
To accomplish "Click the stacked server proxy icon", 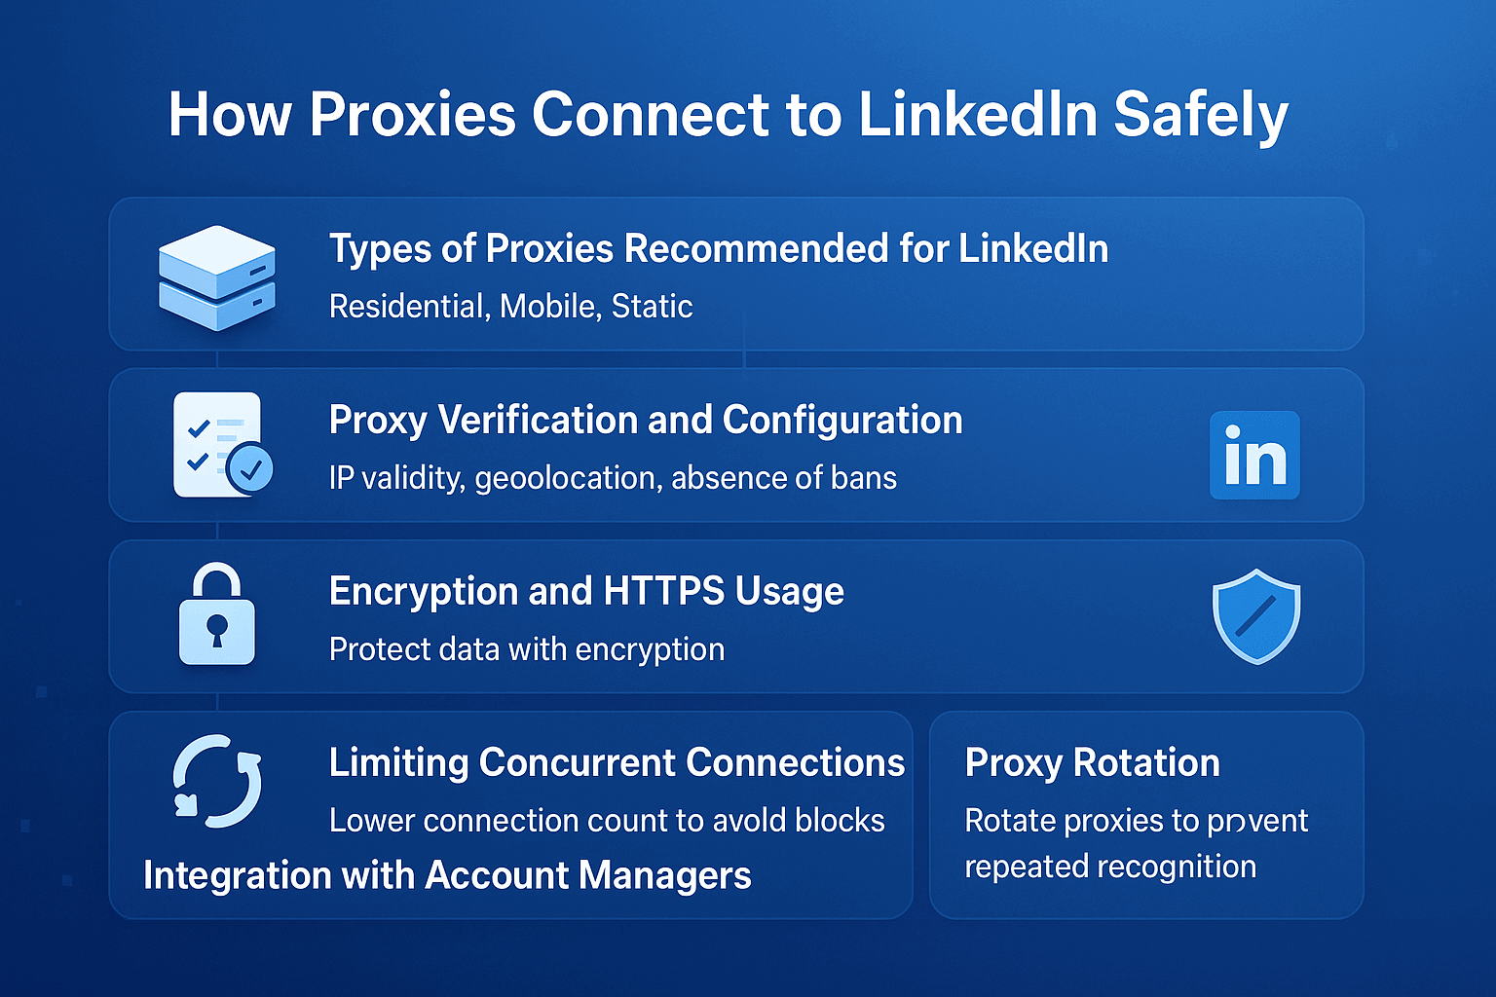I will pos(217,278).
